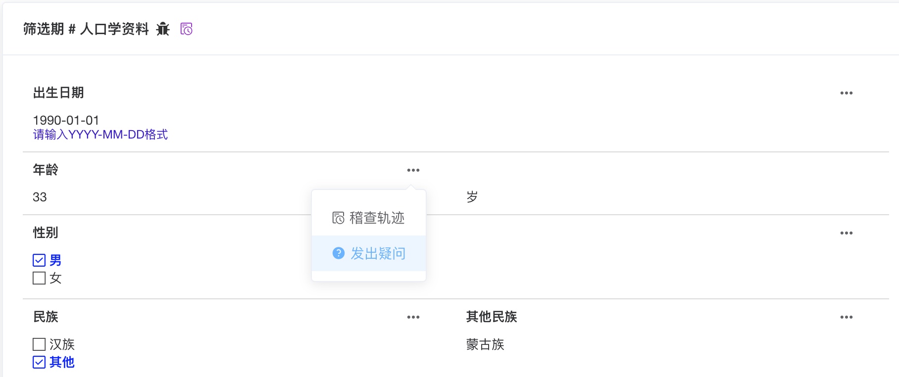Screen dimensions: 899x377
Task: Check the 汉族 ethnicity checkbox
Action: point(39,344)
